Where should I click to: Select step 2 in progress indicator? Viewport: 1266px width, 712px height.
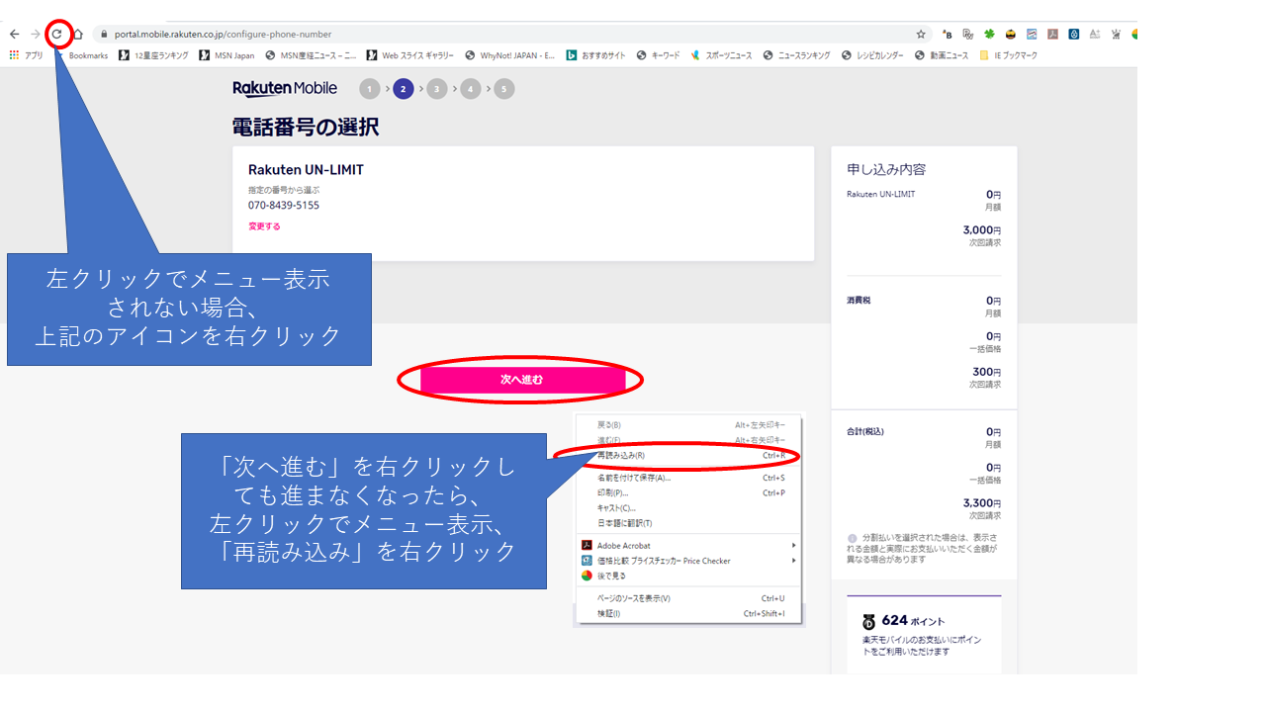403,89
